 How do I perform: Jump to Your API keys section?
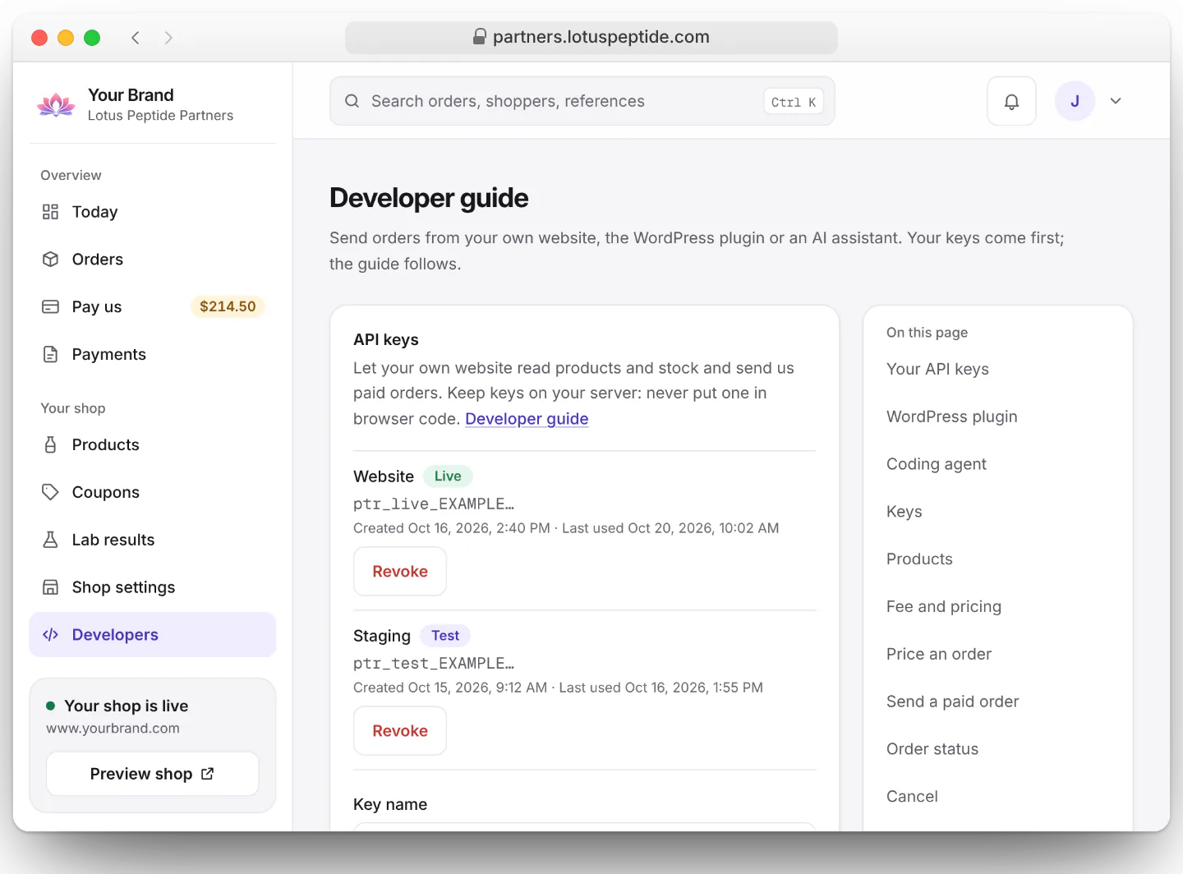[937, 369]
